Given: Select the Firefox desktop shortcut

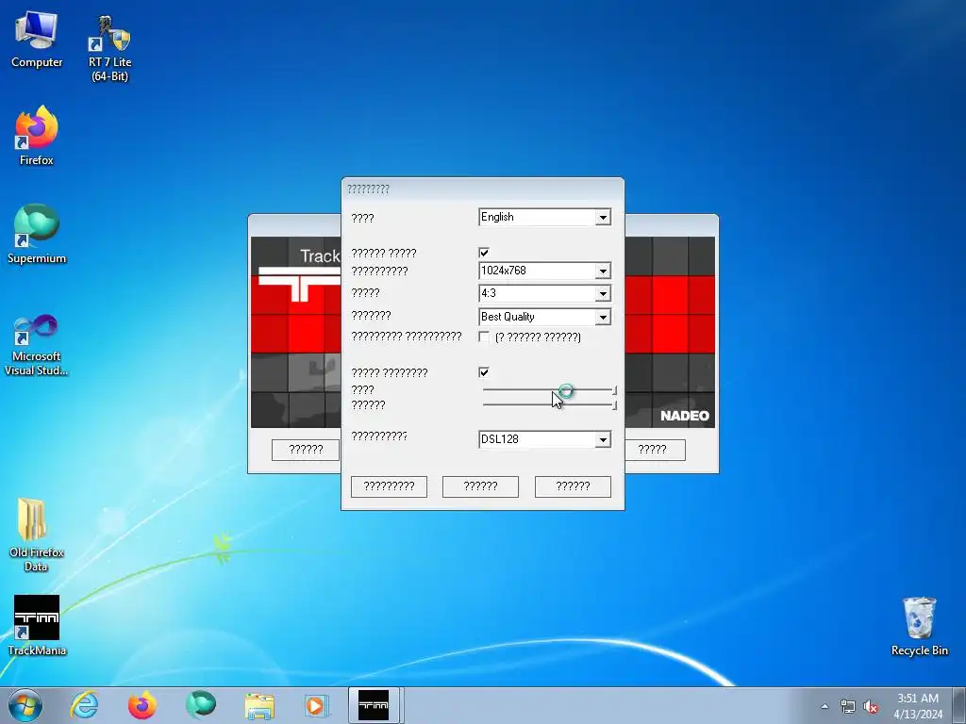Looking at the screenshot, I should [37, 137].
